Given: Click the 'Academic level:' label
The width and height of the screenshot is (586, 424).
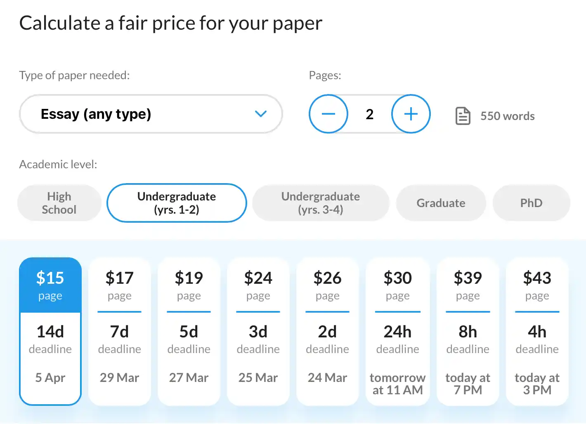Looking at the screenshot, I should [58, 165].
